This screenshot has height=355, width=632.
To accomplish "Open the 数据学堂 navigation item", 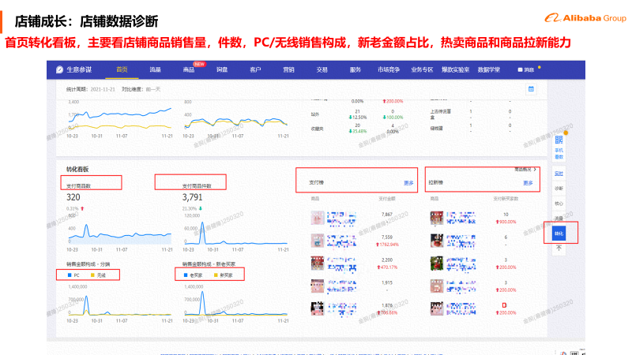I will [489, 70].
